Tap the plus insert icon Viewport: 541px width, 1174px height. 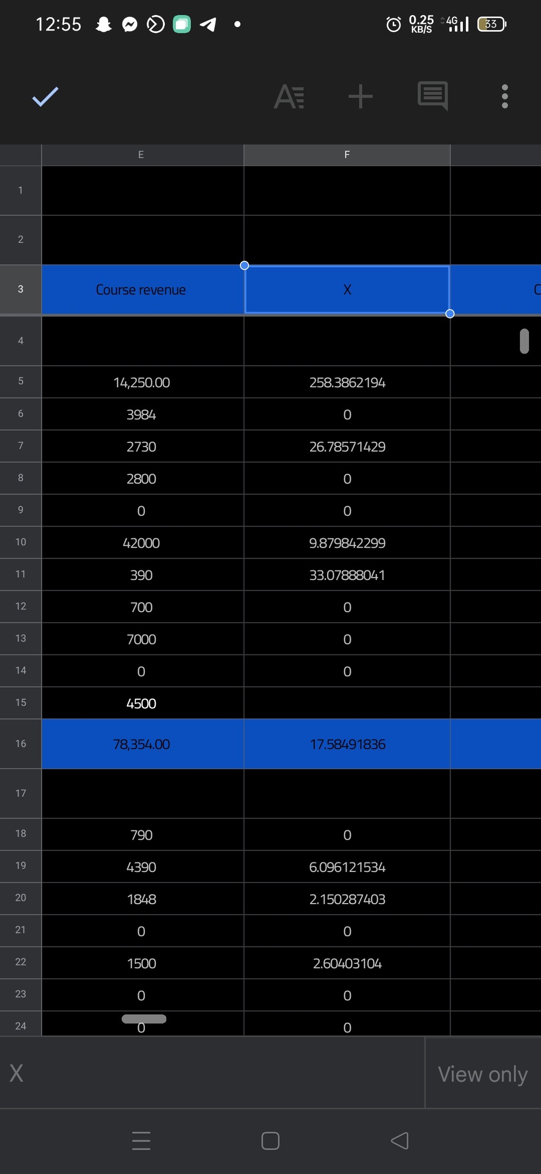tap(361, 97)
